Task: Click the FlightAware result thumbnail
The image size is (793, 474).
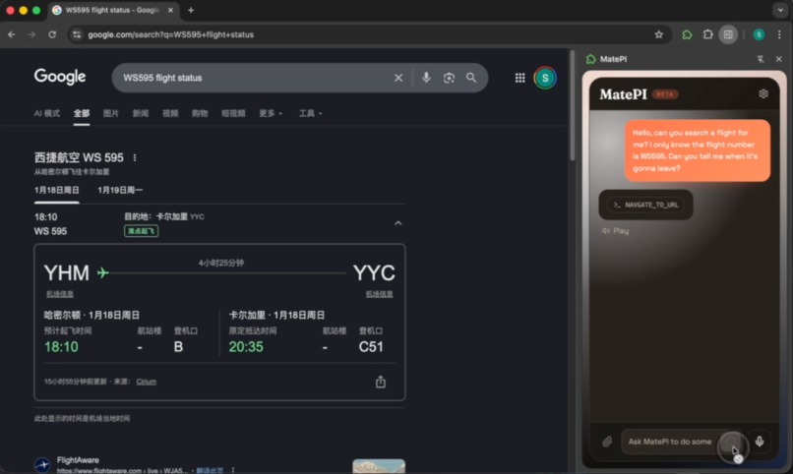Action: pos(379,466)
